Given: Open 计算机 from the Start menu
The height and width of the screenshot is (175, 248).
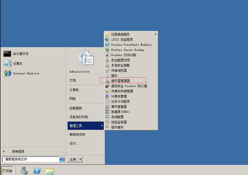Looking at the screenshot, I should (86, 90).
